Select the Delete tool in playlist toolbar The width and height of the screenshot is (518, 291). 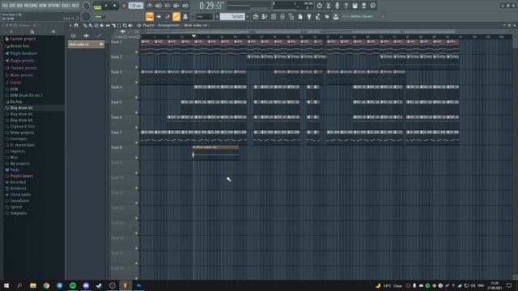pyautogui.click(x=96, y=25)
